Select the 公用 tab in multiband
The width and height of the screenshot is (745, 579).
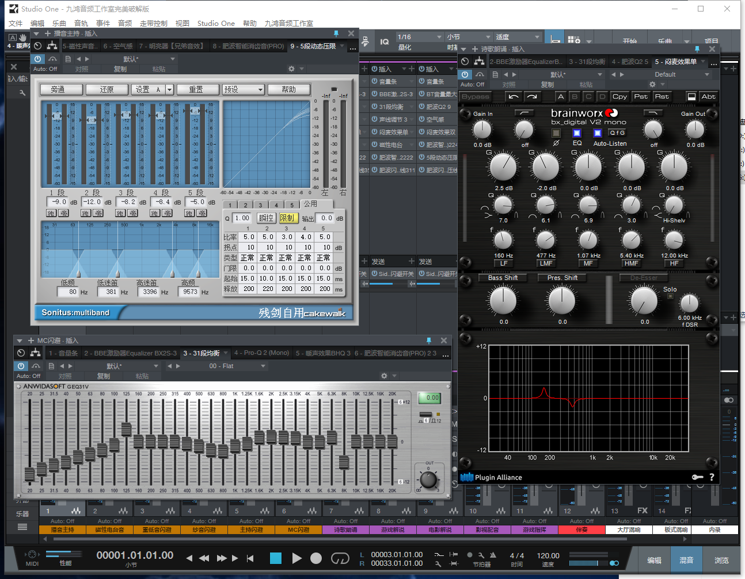[310, 204]
